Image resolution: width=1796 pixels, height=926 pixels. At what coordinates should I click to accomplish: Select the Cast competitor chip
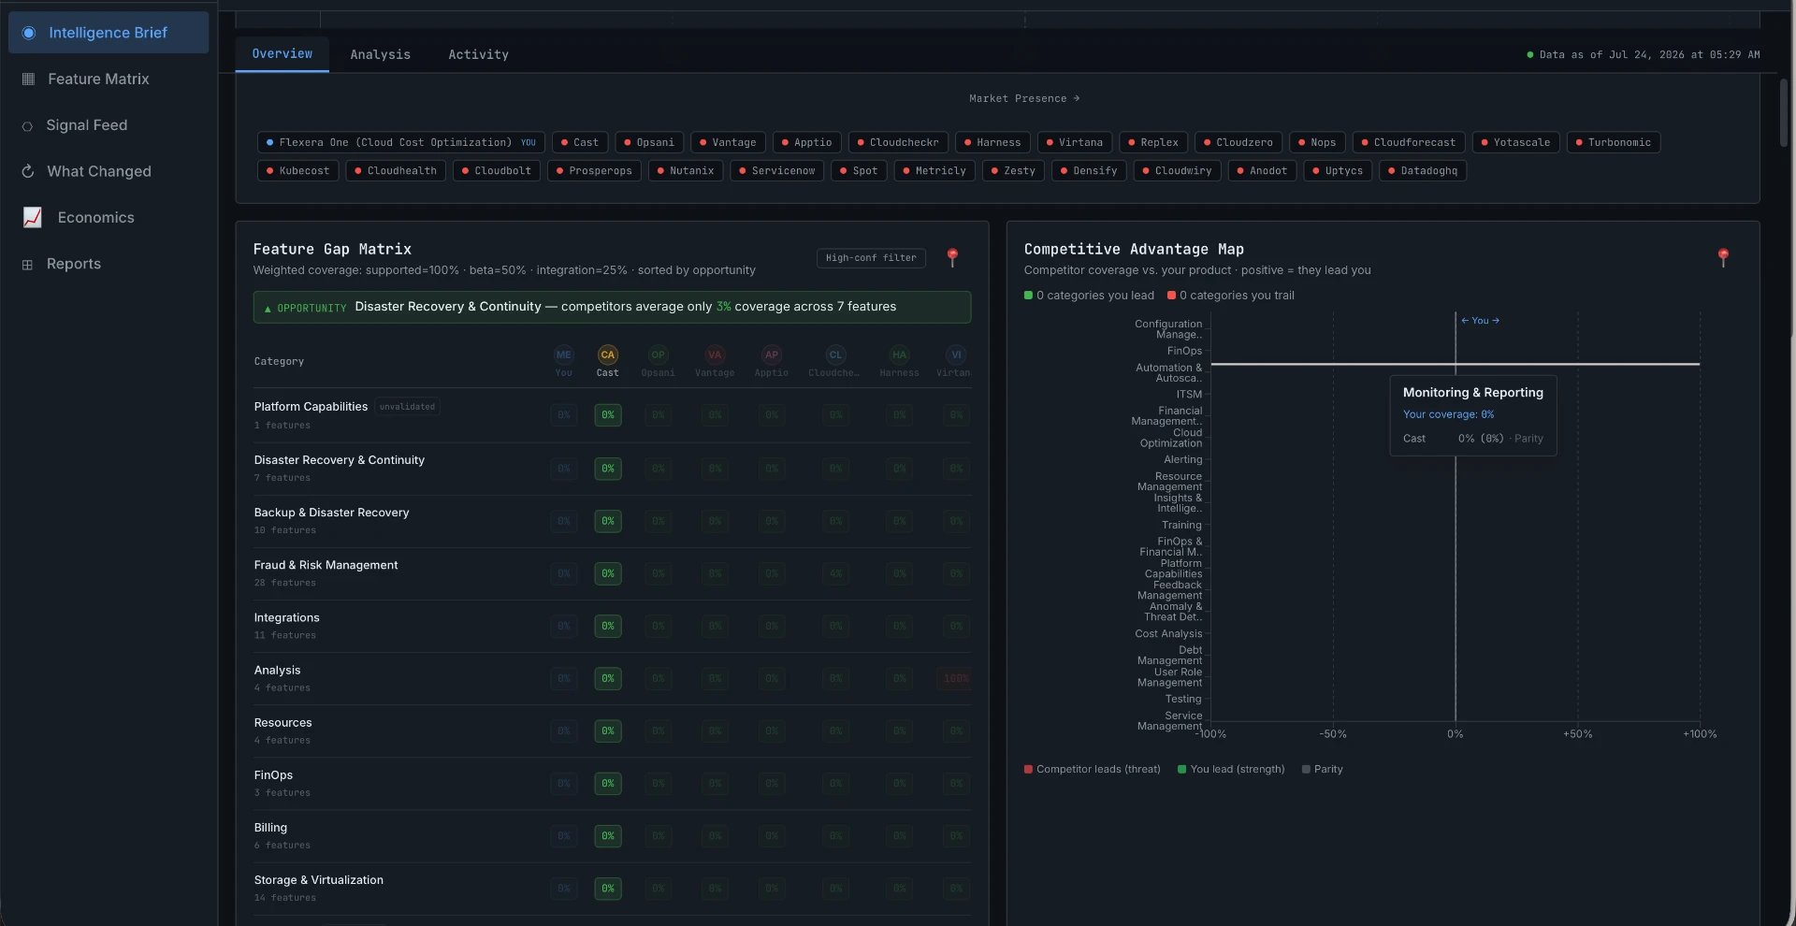[580, 142]
